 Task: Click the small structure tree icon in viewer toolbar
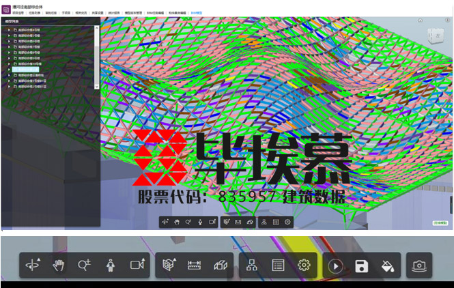click(264, 222)
